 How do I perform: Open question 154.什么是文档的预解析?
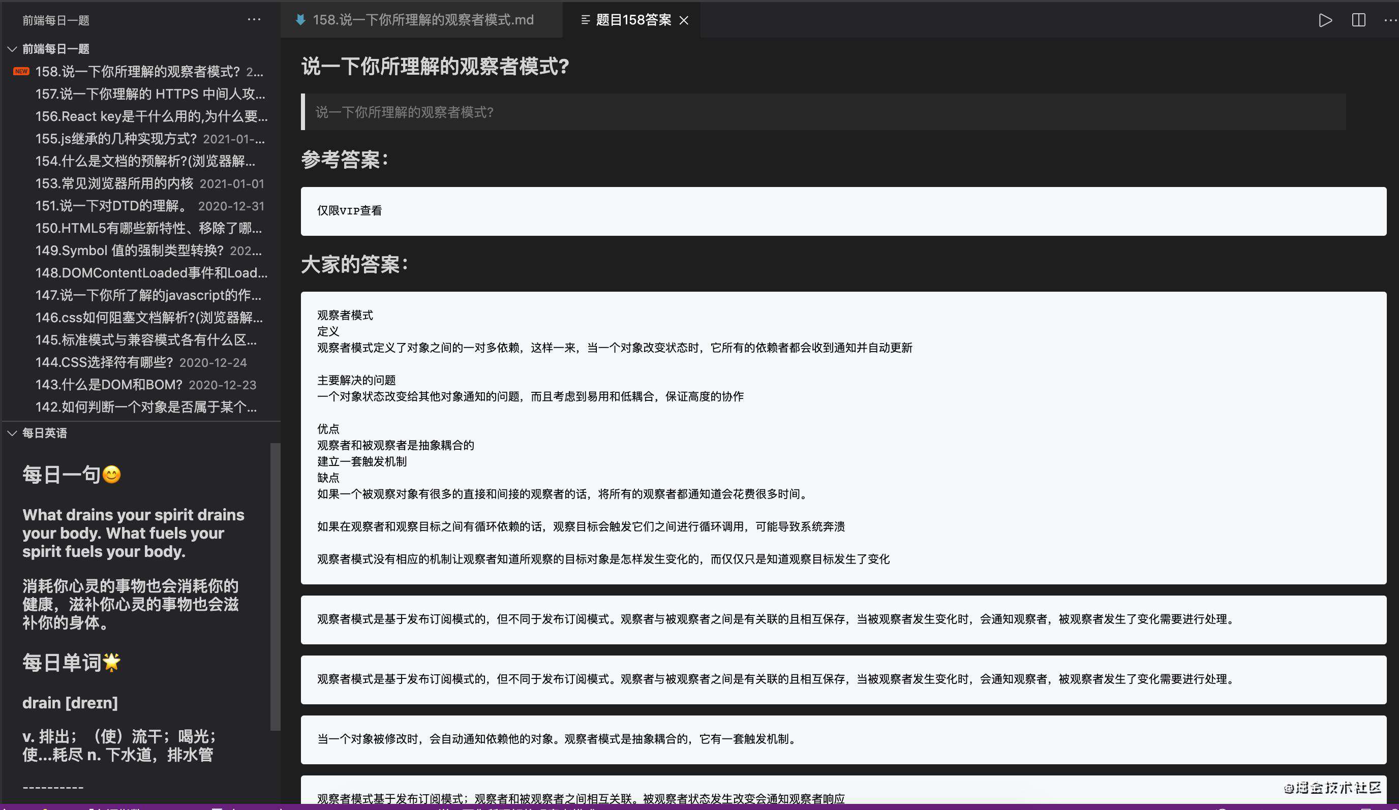pyautogui.click(x=140, y=161)
